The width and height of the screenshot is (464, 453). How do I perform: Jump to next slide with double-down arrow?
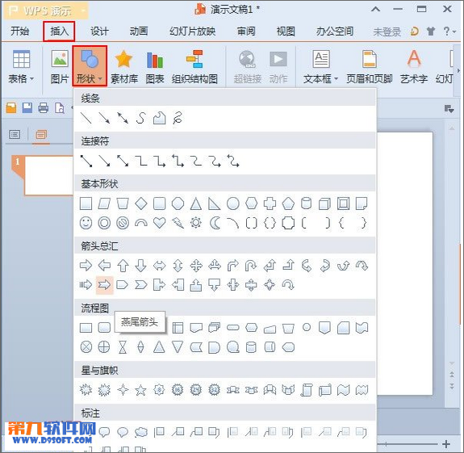pos(452,386)
